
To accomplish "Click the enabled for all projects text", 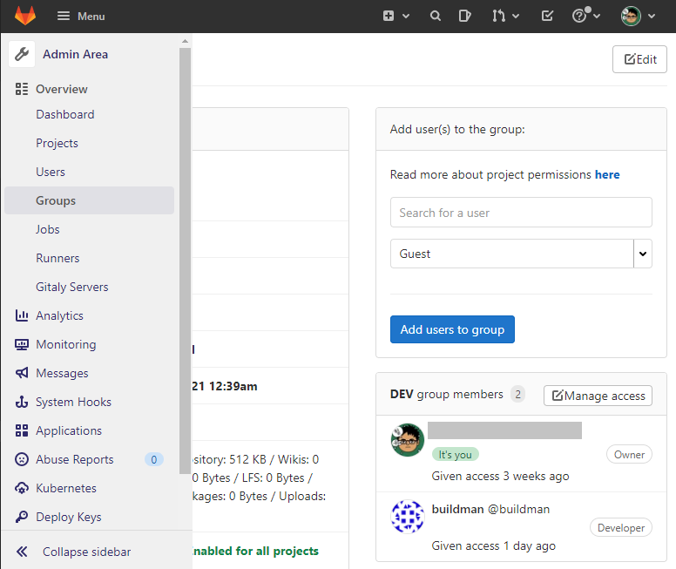I will tap(255, 551).
